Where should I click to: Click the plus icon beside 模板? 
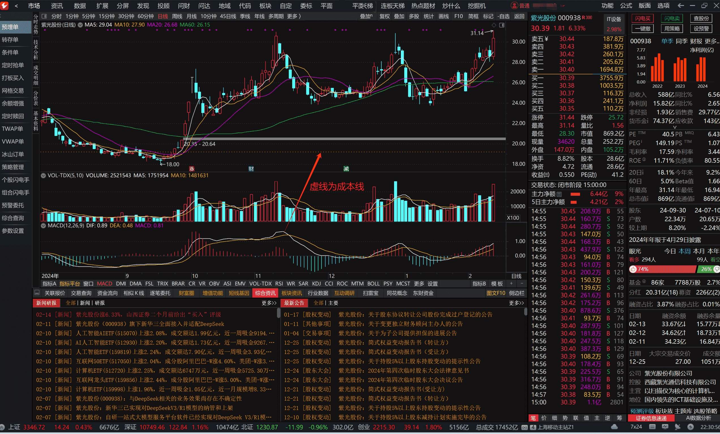point(511,283)
